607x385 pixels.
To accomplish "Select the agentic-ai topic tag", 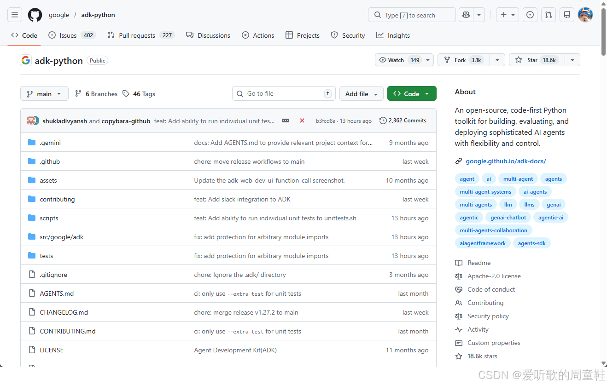I will coord(551,218).
